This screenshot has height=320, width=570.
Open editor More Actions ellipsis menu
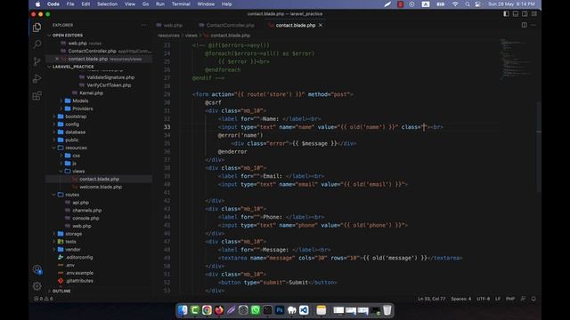coord(533,25)
